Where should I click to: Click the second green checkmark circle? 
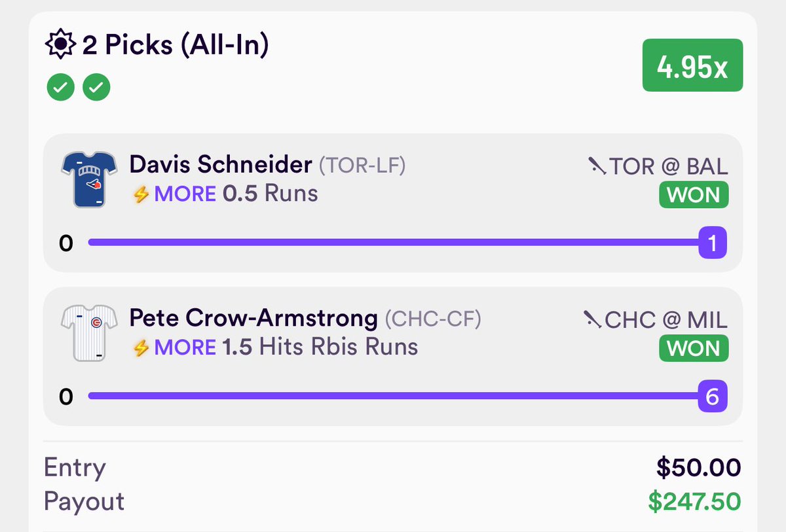(x=96, y=87)
